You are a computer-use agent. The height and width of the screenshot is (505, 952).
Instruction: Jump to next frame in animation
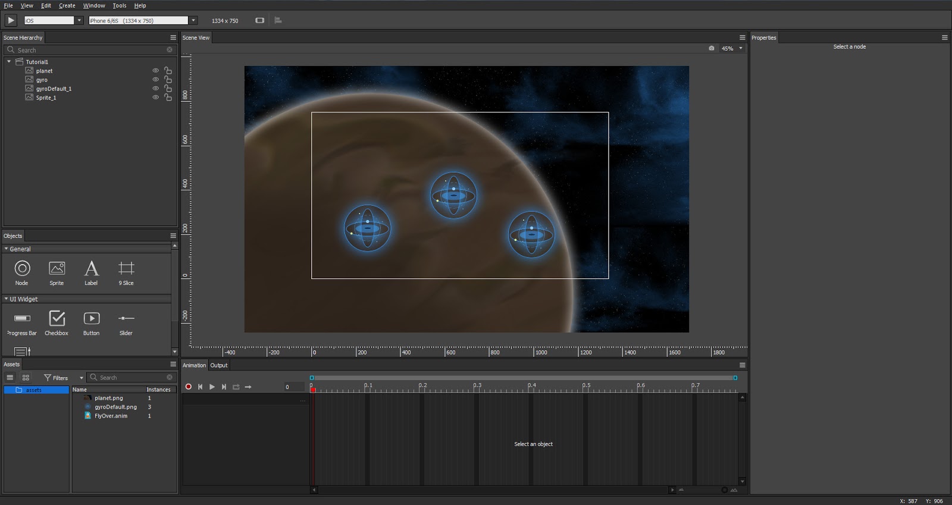(x=224, y=387)
